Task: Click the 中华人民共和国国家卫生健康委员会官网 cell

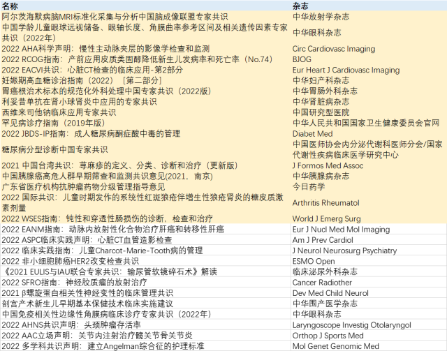Action: (369, 123)
